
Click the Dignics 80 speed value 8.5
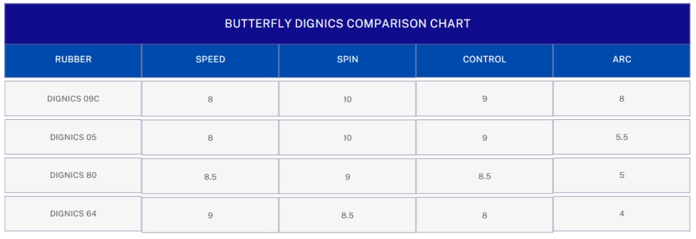tap(210, 177)
